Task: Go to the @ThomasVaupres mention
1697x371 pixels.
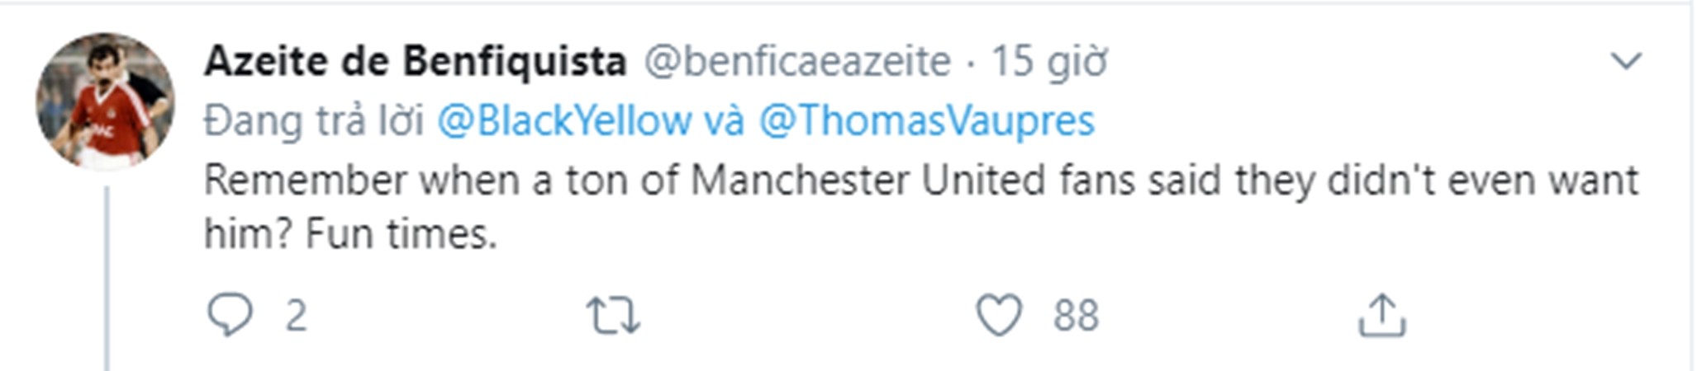Action: 926,121
